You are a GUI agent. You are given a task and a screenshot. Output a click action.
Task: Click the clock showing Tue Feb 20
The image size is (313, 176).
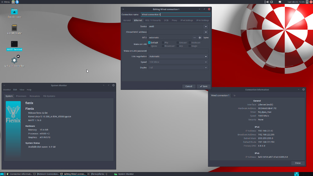tap(296, 2)
